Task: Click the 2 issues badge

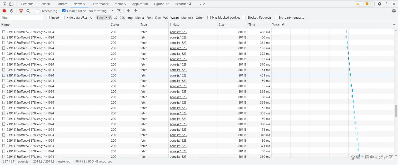Action: coord(369,4)
